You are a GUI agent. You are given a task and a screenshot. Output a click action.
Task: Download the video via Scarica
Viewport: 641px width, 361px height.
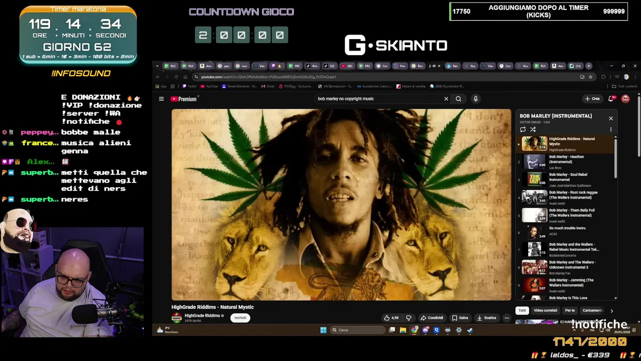coord(487,318)
